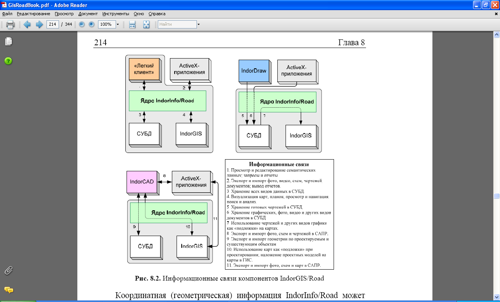
Task: Click the vertical scrollbar thumb
Action: point(496,196)
